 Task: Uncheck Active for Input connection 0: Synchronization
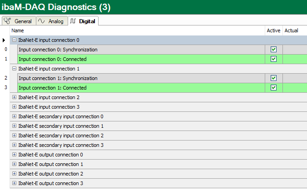273,49
